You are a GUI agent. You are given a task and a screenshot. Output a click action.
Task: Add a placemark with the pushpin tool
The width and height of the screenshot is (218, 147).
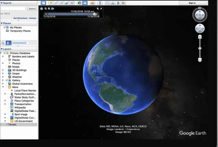click(x=51, y=3)
